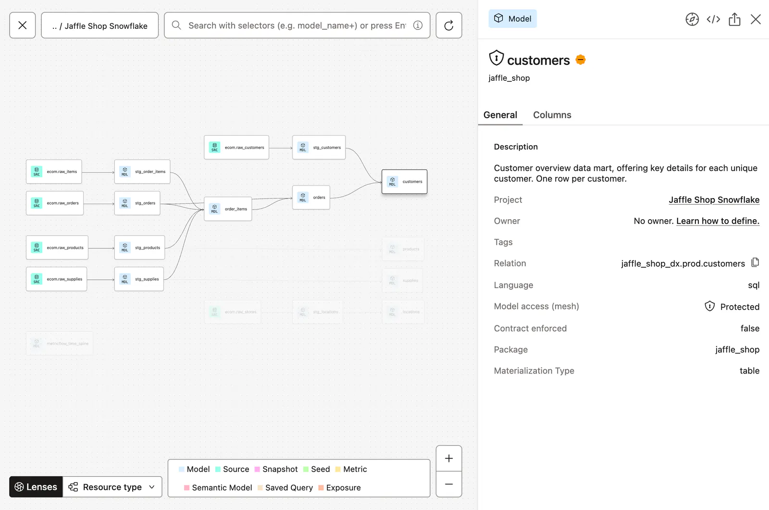Click the Model color swatch in the legend

click(x=181, y=469)
